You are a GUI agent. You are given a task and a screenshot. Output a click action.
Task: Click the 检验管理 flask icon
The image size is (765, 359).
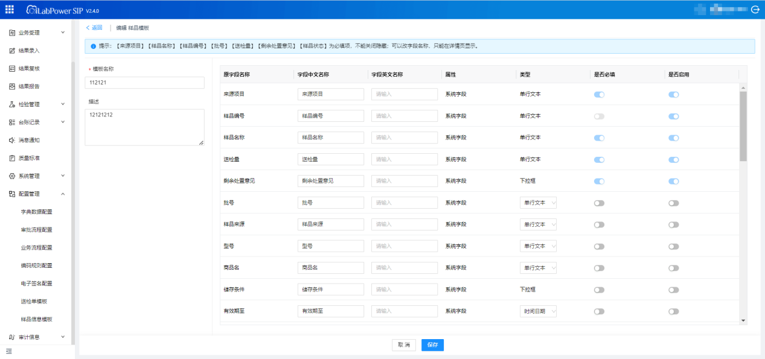point(12,104)
